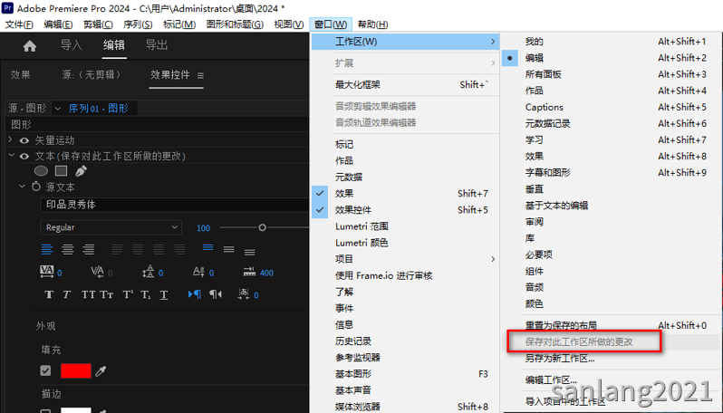
Task: Create an ellipse mask
Action: (x=41, y=171)
